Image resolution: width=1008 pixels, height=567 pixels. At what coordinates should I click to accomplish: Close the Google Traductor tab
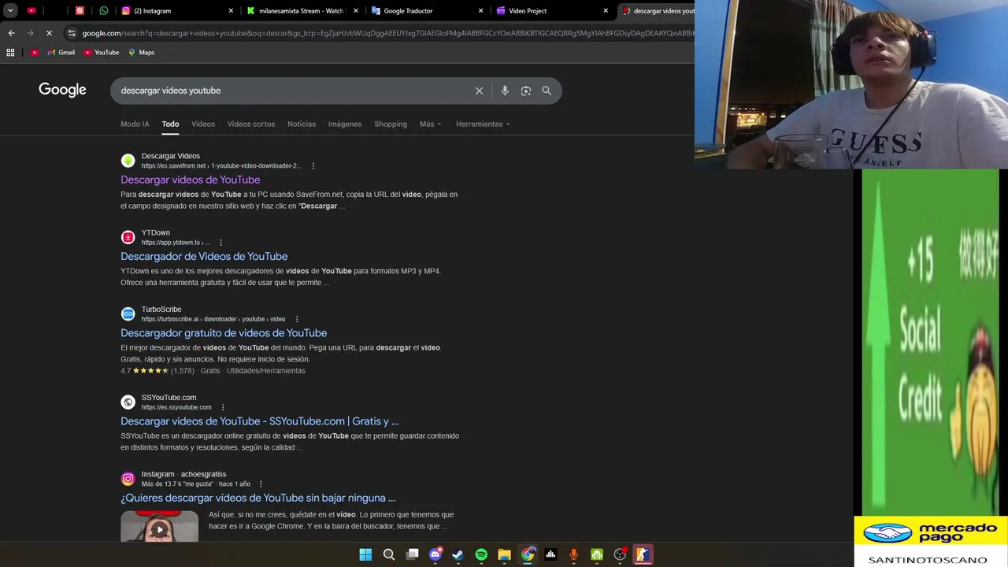[480, 11]
